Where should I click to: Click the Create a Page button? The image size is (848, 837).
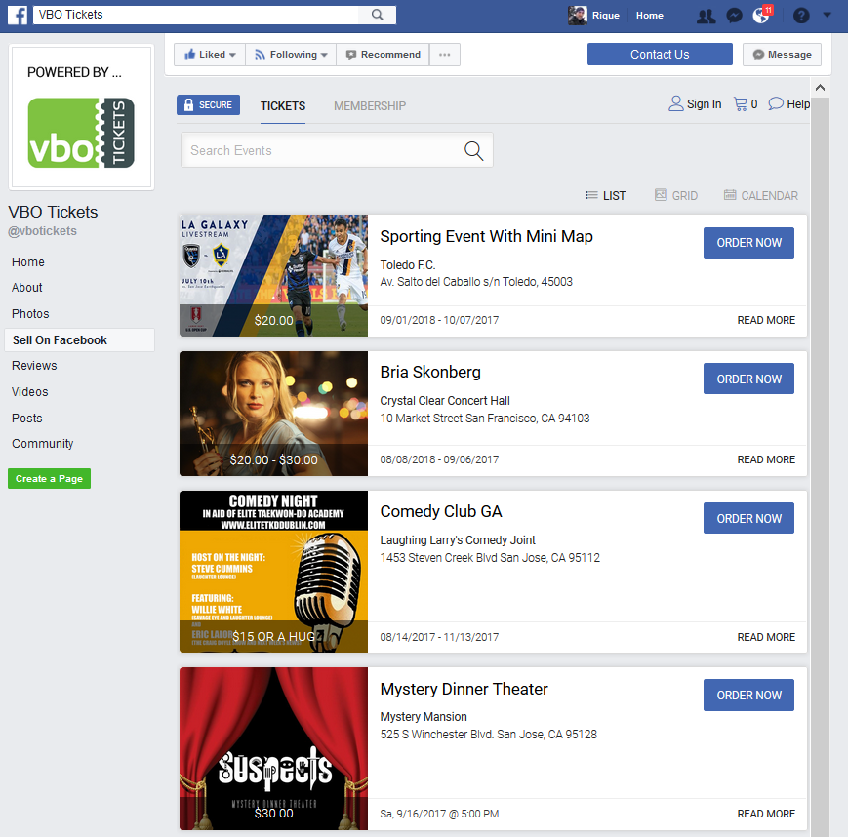[x=49, y=479]
